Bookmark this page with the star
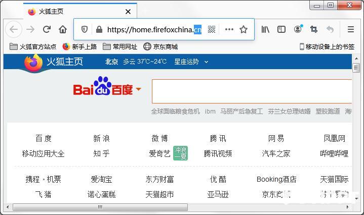The image size is (364, 215). 244,29
